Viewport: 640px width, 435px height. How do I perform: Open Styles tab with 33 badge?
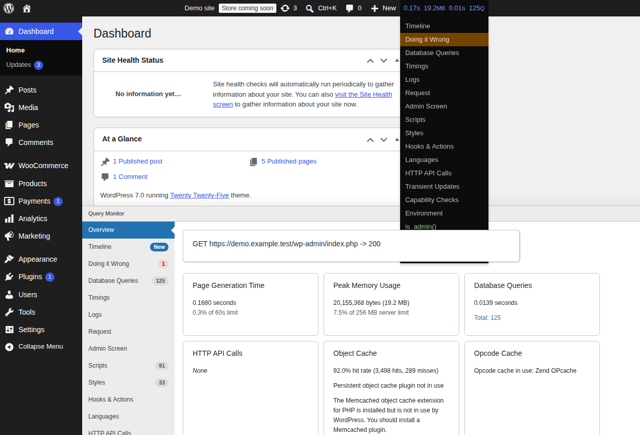point(128,383)
